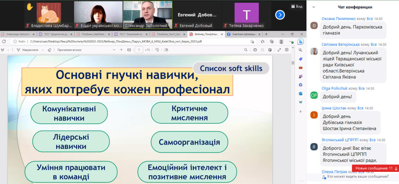The height and width of the screenshot is (184, 399).
Task: Select Тетяна Захарченко participant tile
Action: pos(246,15)
